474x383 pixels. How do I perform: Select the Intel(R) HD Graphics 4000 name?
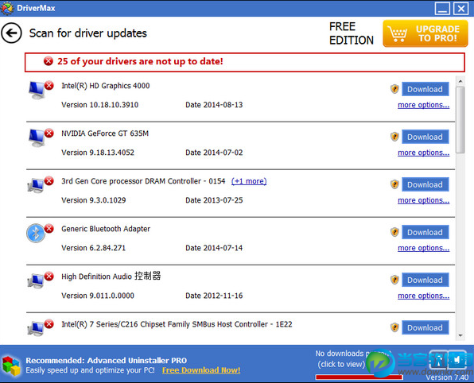coord(106,86)
